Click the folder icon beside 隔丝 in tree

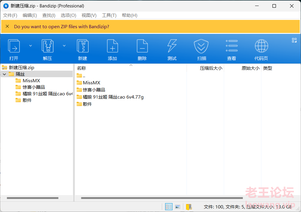[11, 74]
